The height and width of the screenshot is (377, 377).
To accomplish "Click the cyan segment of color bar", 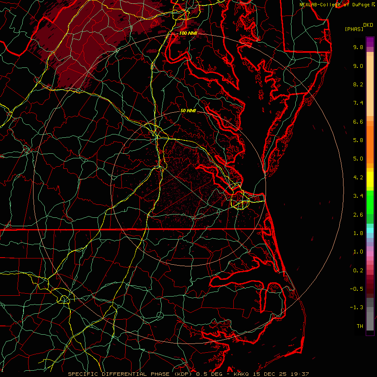I will tap(370, 230).
